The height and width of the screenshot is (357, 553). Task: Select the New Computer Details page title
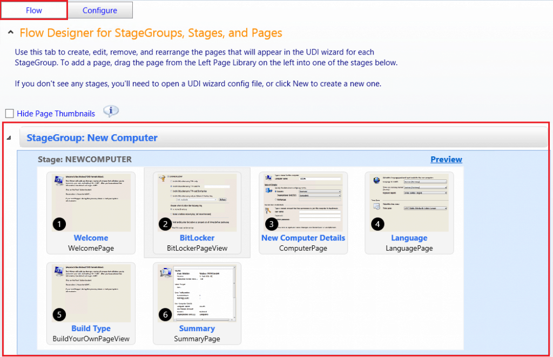click(x=303, y=238)
